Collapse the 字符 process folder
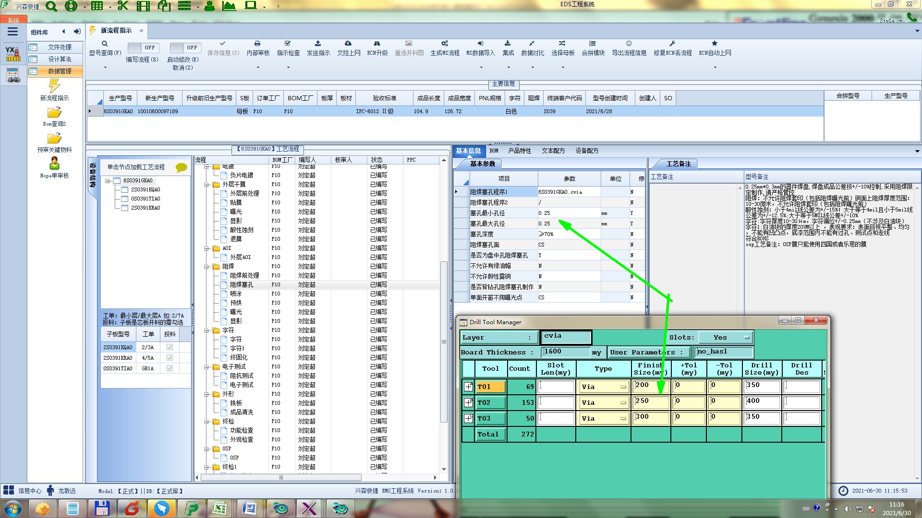922x518 pixels. [206, 330]
